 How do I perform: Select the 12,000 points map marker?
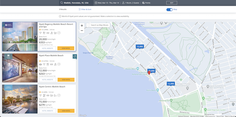pyautogui.click(x=171, y=84)
